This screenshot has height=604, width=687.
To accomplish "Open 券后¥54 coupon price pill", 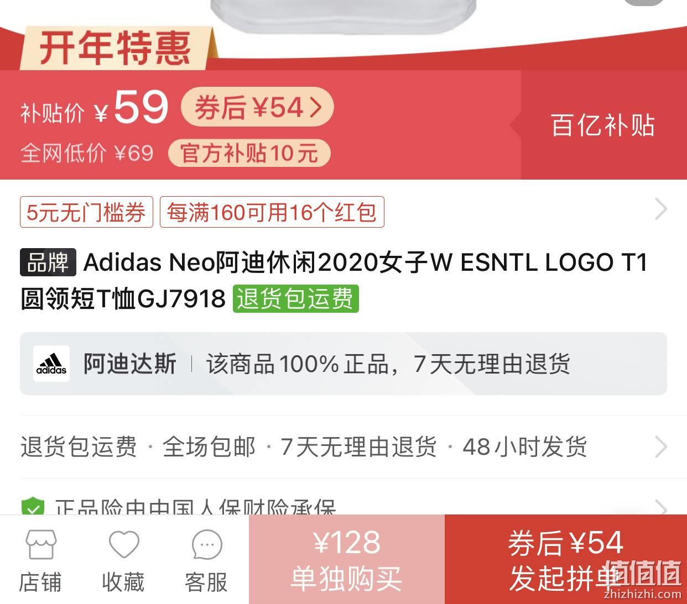I will [257, 107].
